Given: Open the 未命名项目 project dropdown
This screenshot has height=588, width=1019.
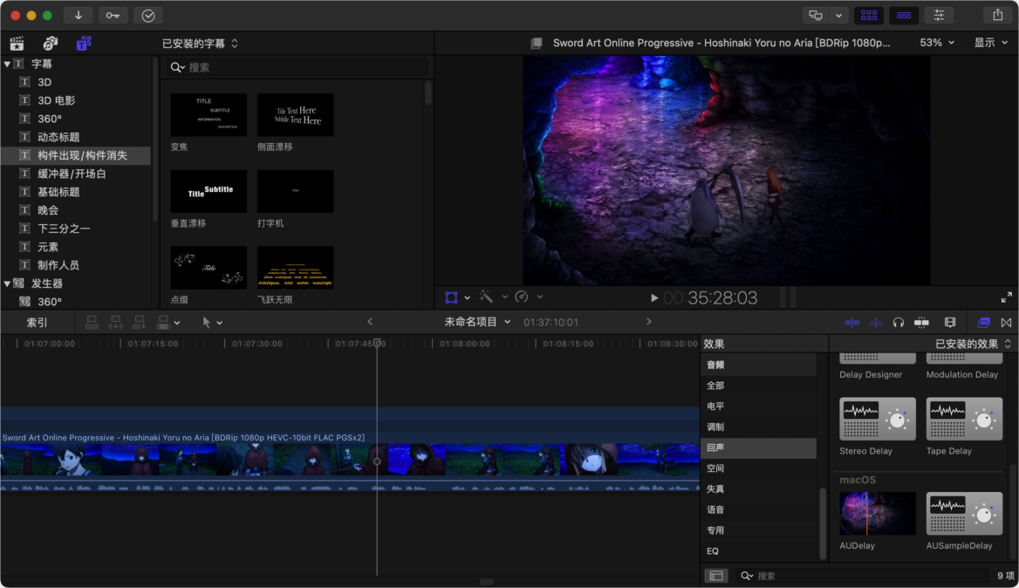Looking at the screenshot, I should 477,322.
